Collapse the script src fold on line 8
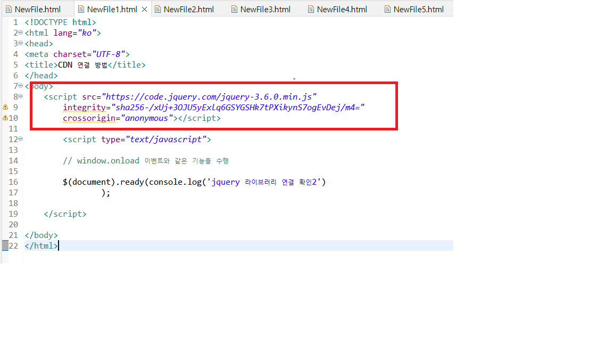The width and height of the screenshot is (613, 345). 21,96
